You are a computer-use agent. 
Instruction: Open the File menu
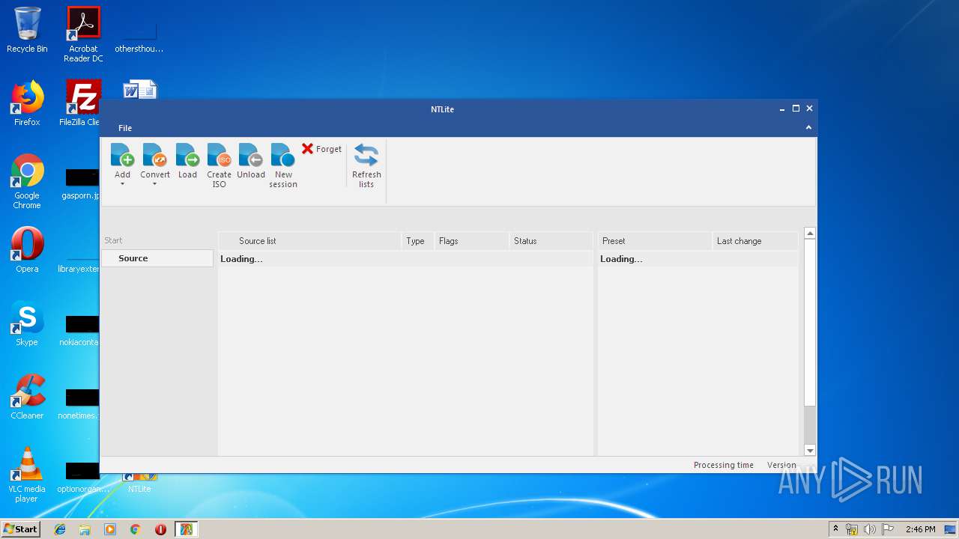point(125,128)
